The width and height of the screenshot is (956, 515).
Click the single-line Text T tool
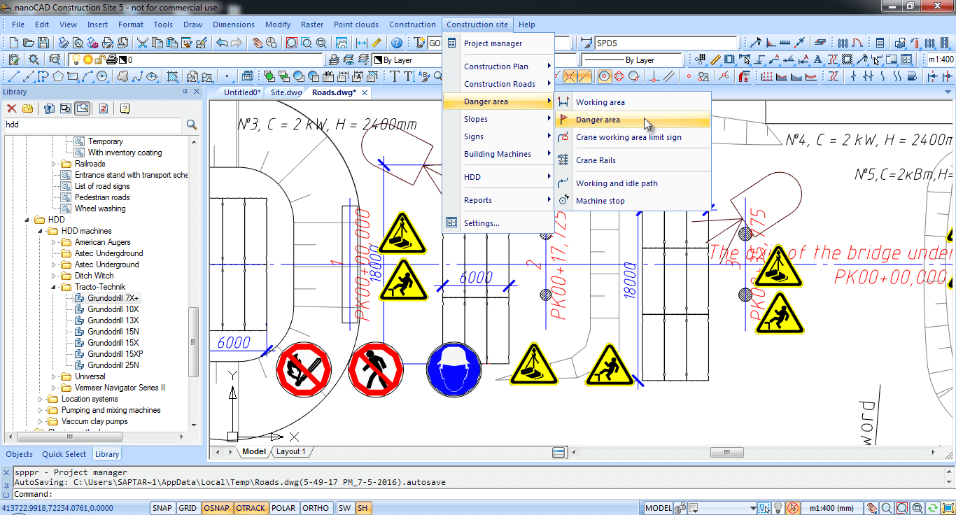[x=394, y=76]
